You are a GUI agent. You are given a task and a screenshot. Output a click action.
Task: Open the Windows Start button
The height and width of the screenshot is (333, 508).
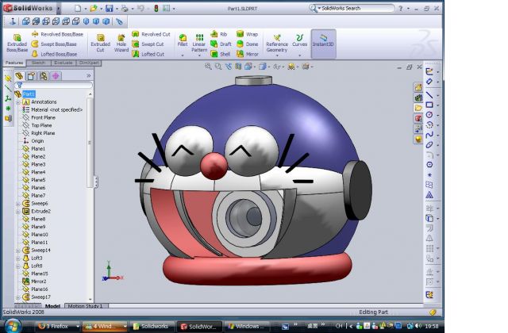pos(13,326)
